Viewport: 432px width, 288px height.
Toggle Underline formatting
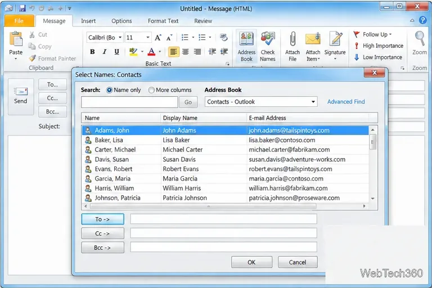coord(117,52)
